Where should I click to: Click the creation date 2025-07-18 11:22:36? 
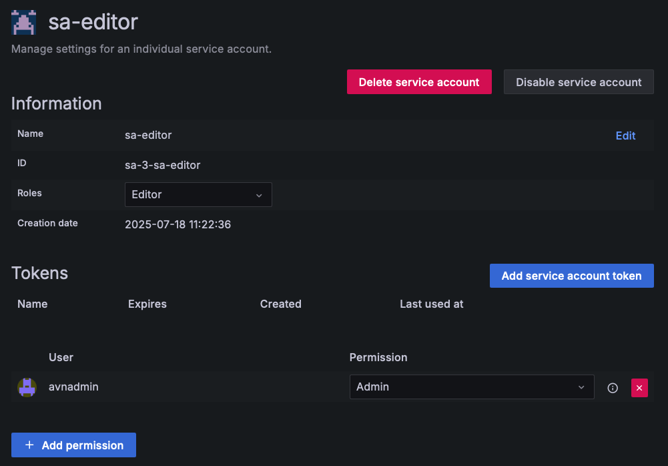click(178, 224)
